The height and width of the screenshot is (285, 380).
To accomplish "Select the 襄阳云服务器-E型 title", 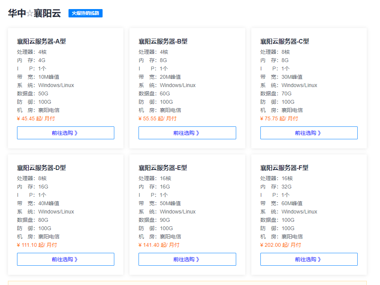I will point(163,168).
